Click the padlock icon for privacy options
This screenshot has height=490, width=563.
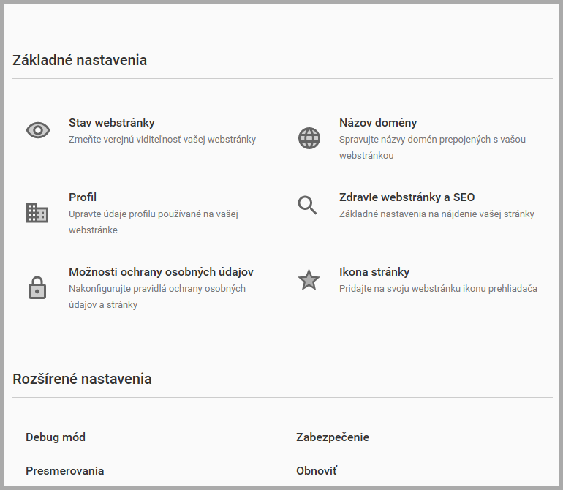click(x=37, y=287)
